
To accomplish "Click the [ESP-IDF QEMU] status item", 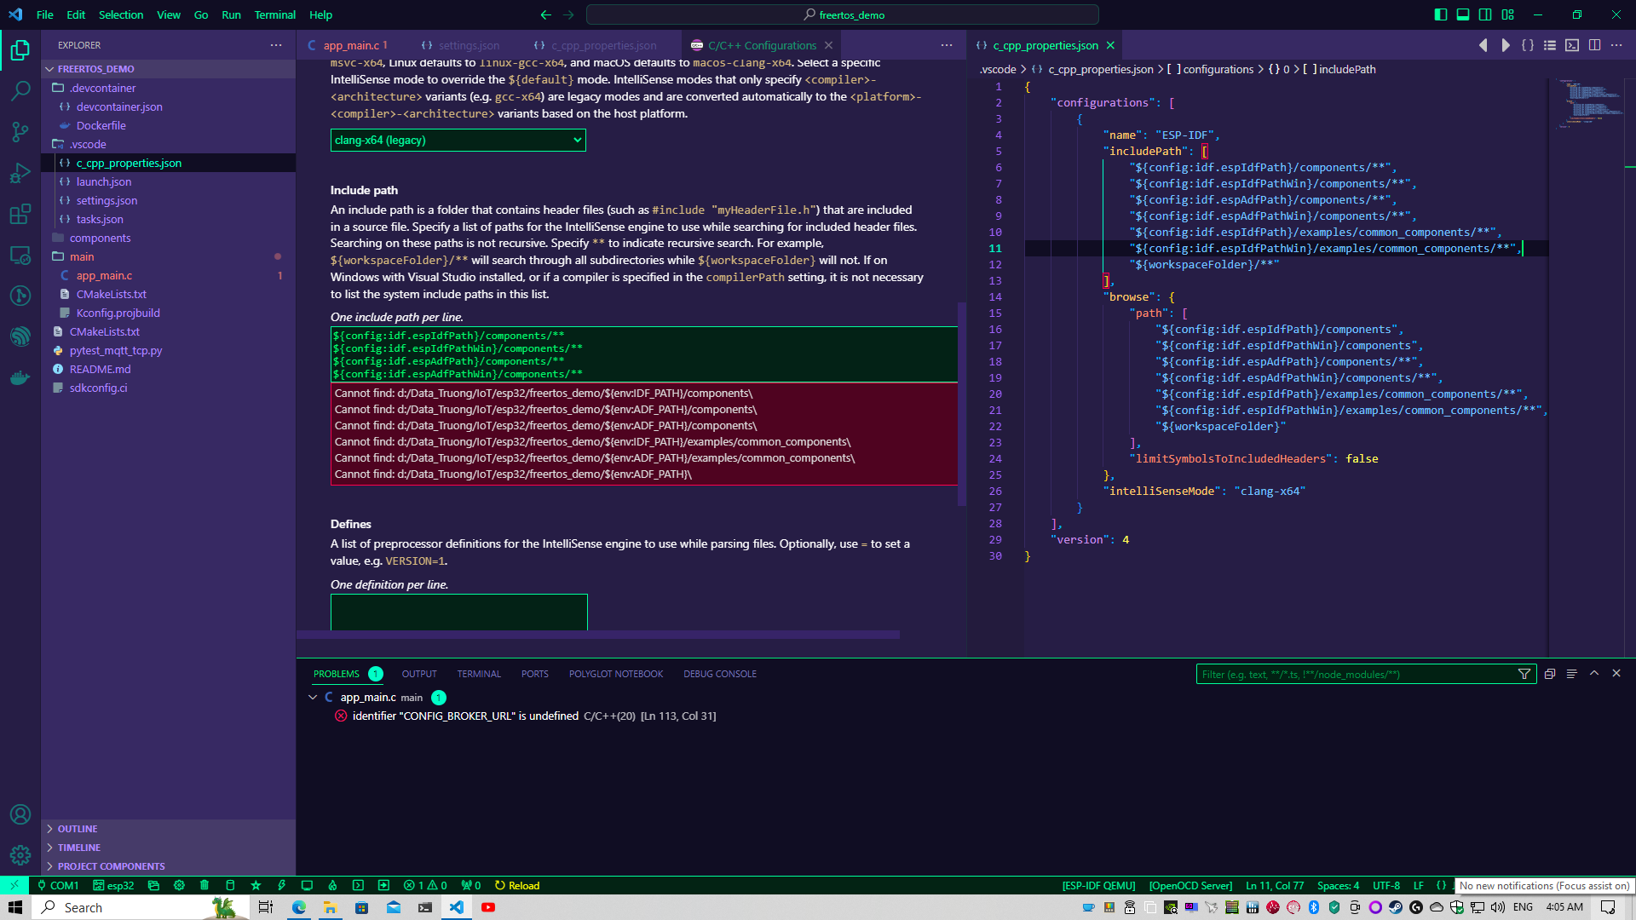I will (x=1098, y=885).
